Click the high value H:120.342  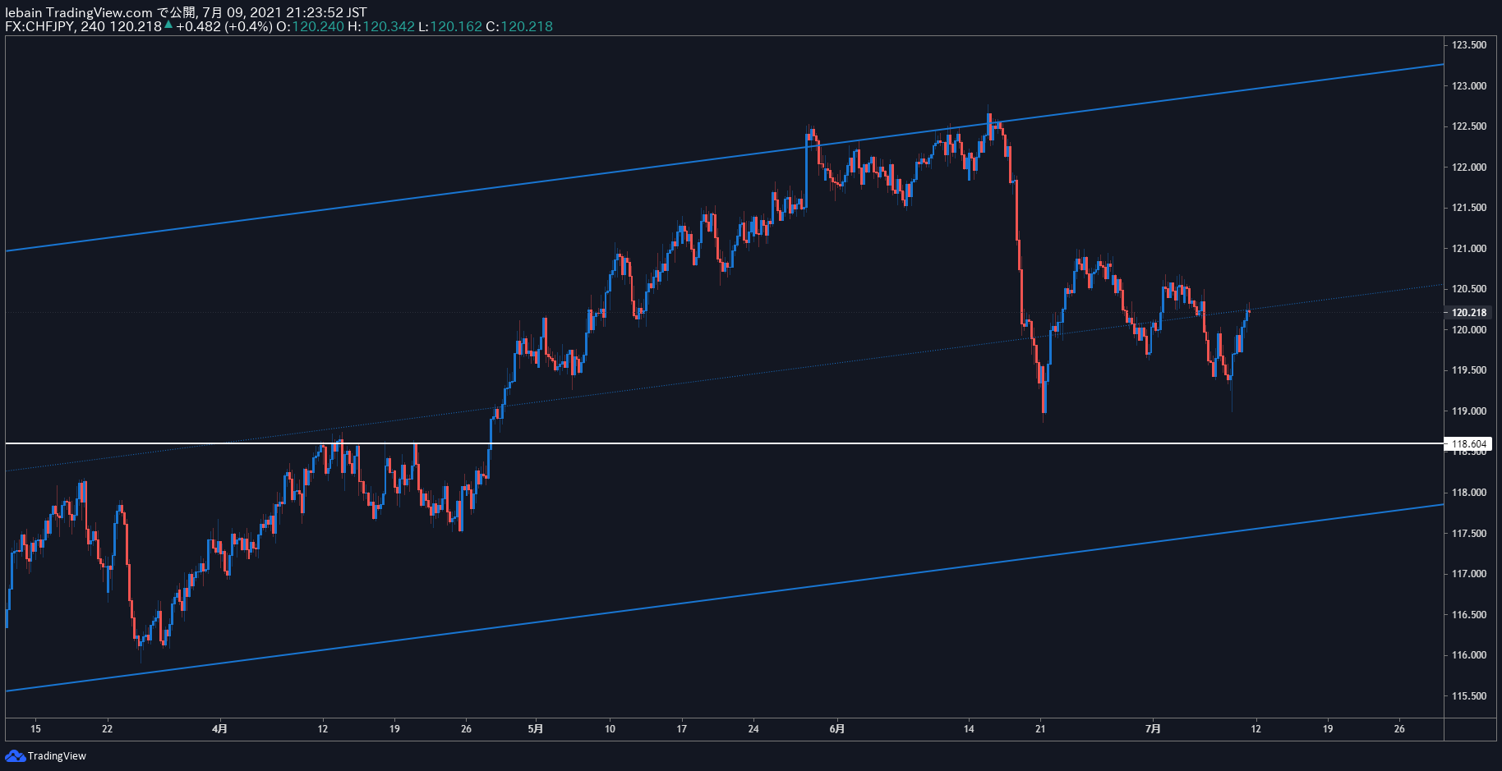click(x=381, y=26)
